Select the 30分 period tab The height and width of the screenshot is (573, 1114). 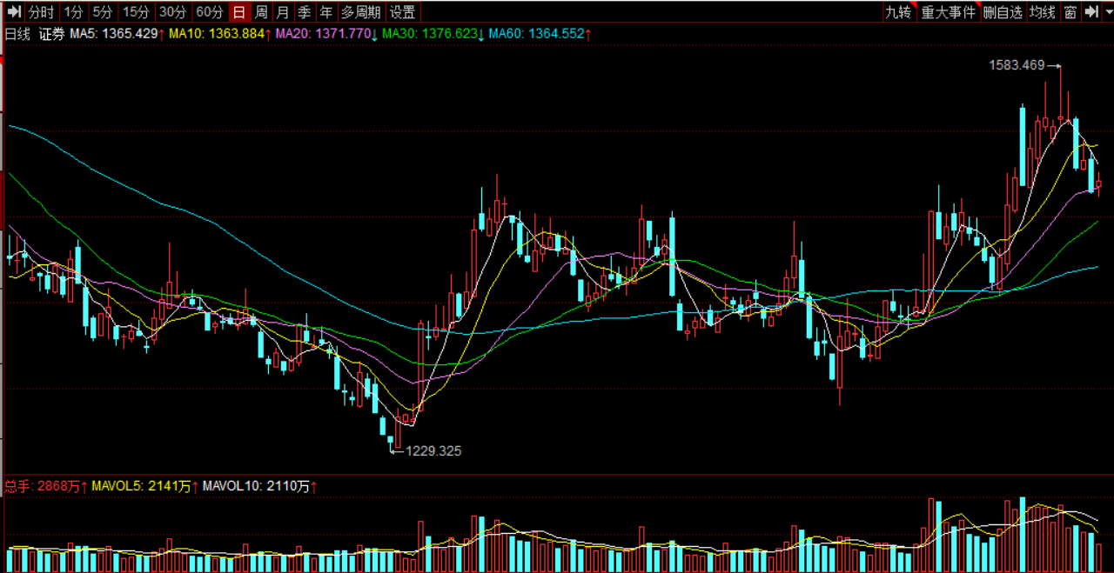(x=172, y=12)
